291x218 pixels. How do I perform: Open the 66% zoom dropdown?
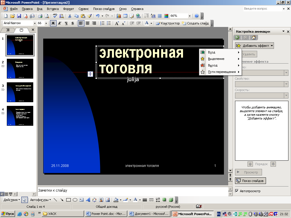point(190,16)
